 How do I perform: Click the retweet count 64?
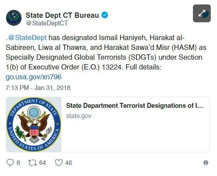[42, 163]
